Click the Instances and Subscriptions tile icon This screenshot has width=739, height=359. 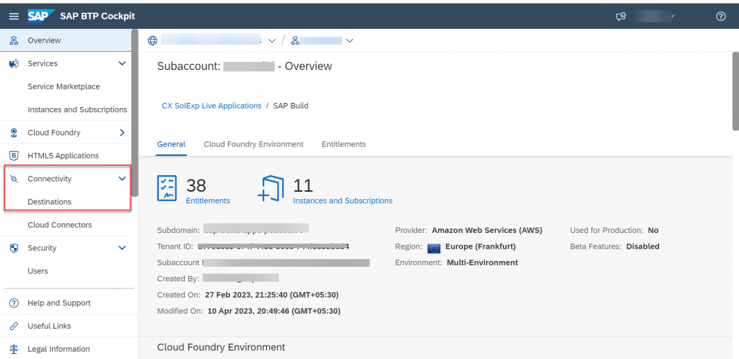(x=271, y=189)
